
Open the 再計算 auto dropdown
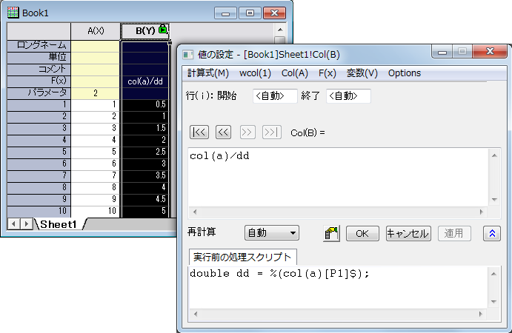pos(272,233)
